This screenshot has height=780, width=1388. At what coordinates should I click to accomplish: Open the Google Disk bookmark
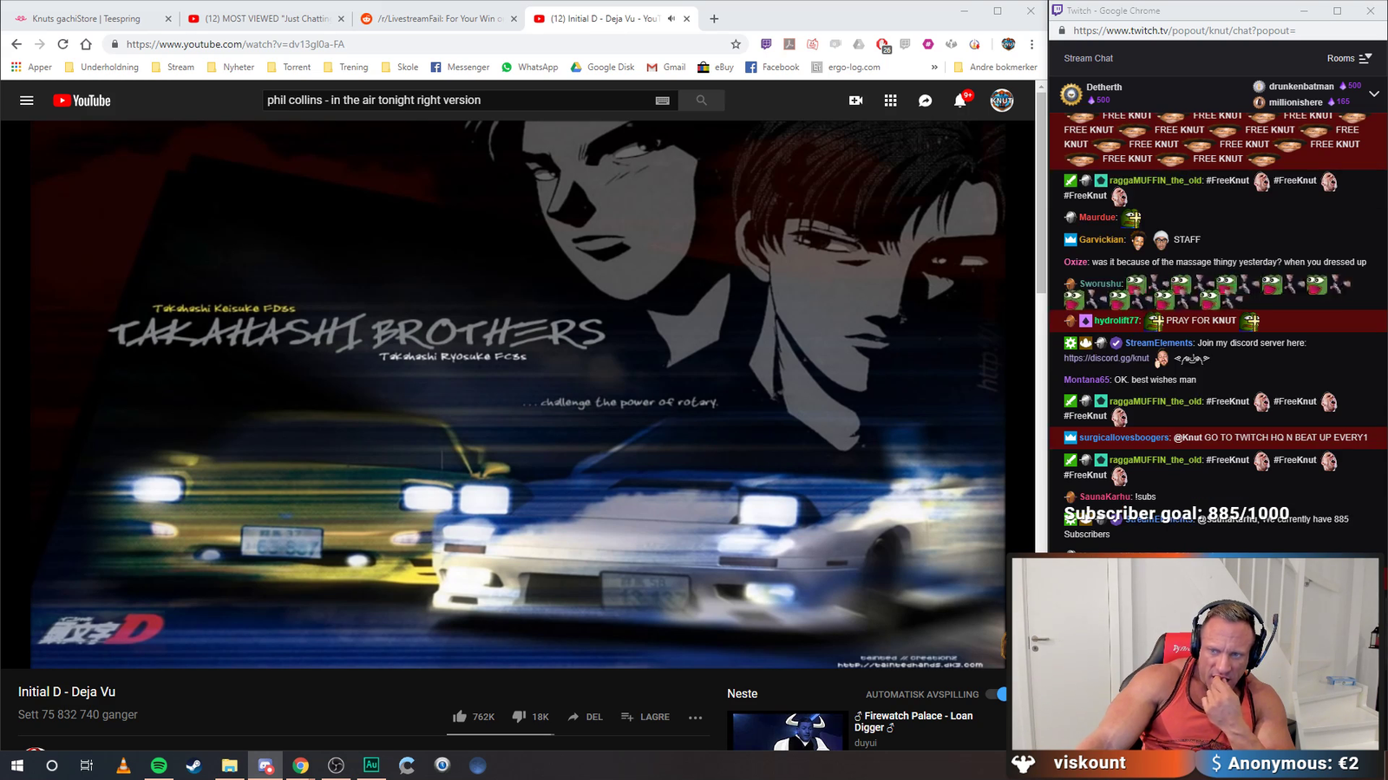[x=602, y=67]
